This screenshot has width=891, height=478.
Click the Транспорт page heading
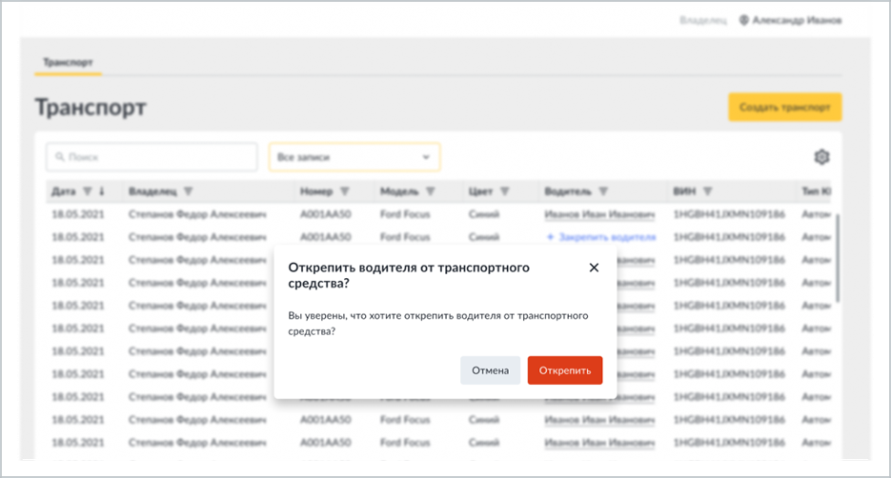point(91,107)
